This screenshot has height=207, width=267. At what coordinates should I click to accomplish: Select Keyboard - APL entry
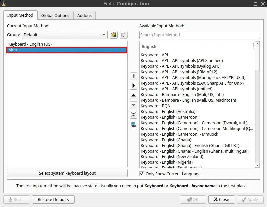coord(197,55)
